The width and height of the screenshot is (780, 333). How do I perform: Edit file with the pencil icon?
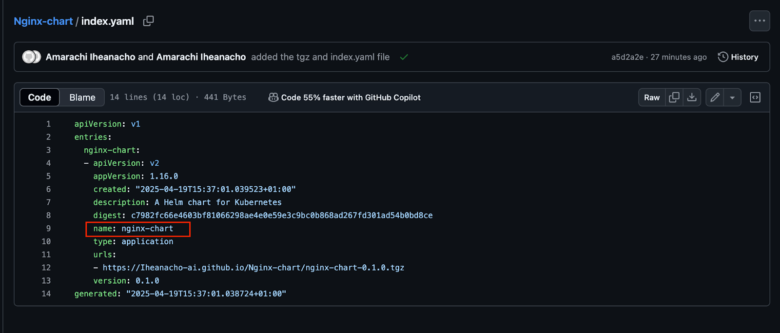click(715, 98)
